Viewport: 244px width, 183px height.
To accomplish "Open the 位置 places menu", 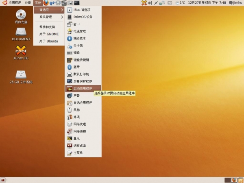I will pyautogui.click(x=28, y=3).
